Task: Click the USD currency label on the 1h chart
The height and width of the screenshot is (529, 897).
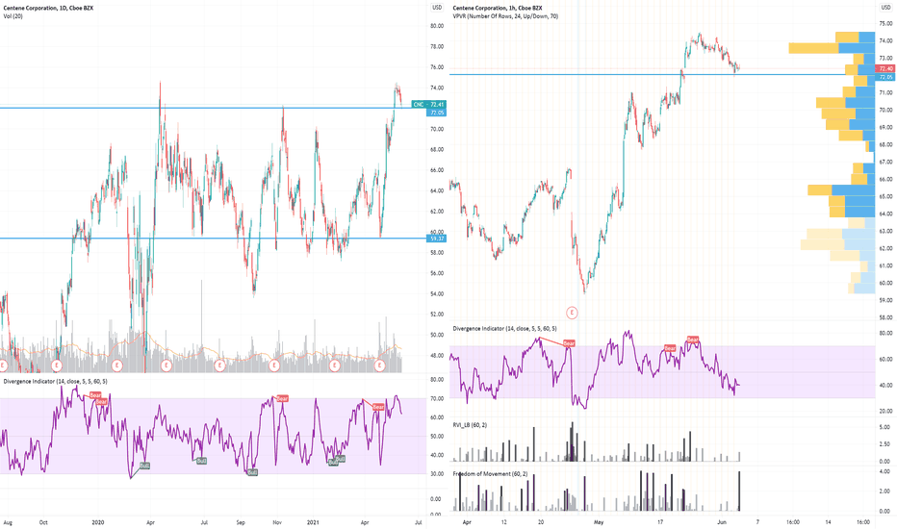Action: click(885, 8)
